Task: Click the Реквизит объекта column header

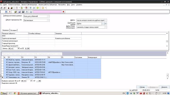Action: point(15,34)
